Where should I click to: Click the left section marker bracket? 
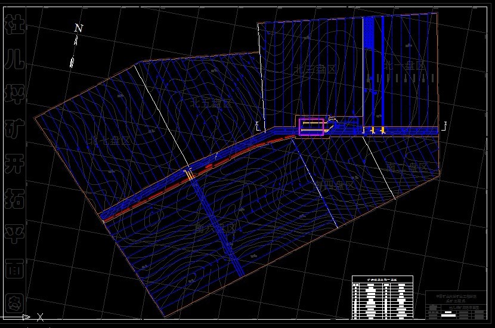[258, 126]
